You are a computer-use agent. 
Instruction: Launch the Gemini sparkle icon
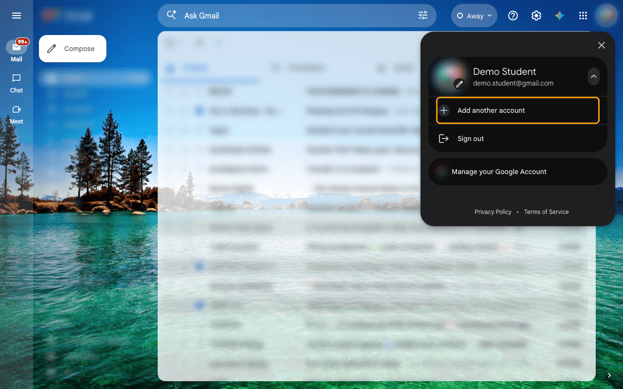(x=560, y=16)
